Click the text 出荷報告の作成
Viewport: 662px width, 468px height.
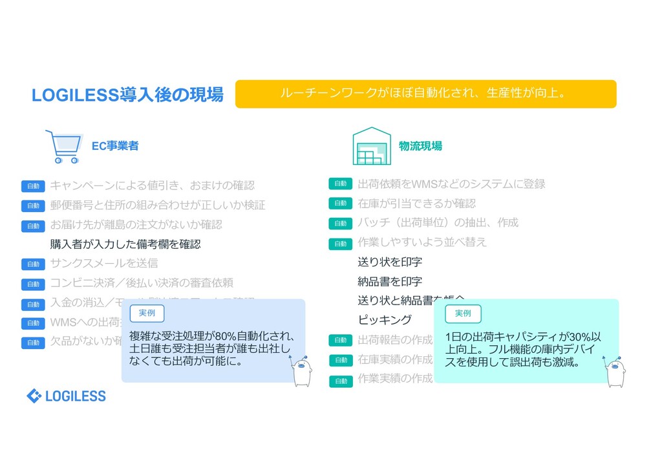[x=395, y=340]
